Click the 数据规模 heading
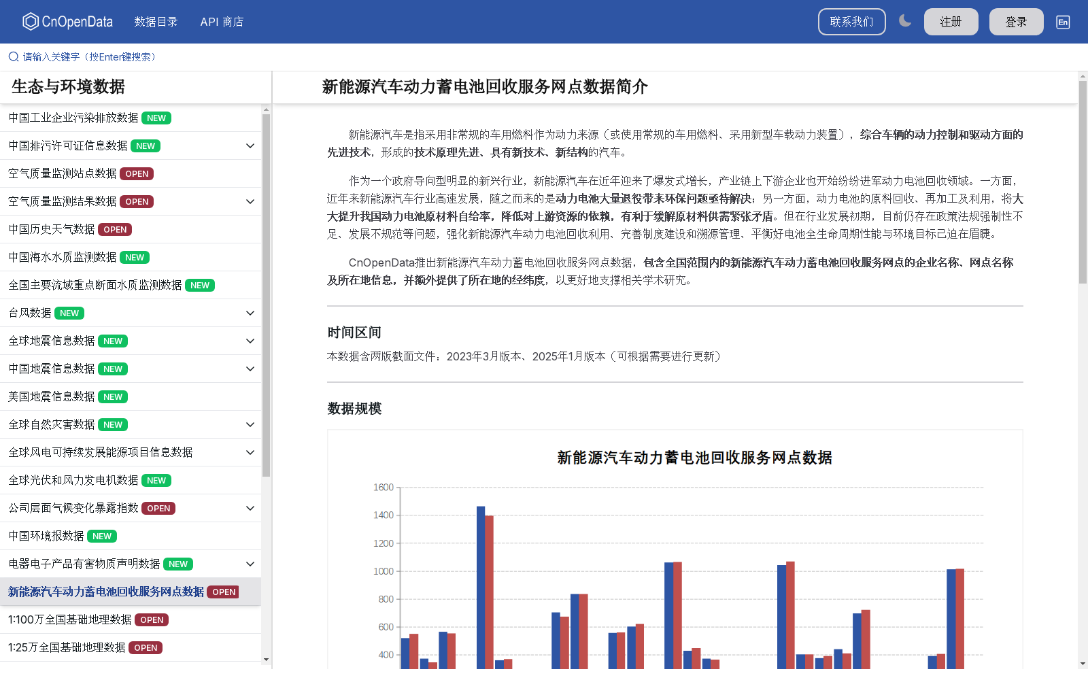The width and height of the screenshot is (1088, 680). coord(354,409)
